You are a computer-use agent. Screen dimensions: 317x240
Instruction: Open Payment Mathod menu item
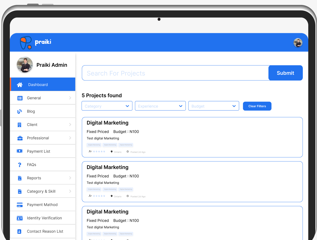(43, 205)
